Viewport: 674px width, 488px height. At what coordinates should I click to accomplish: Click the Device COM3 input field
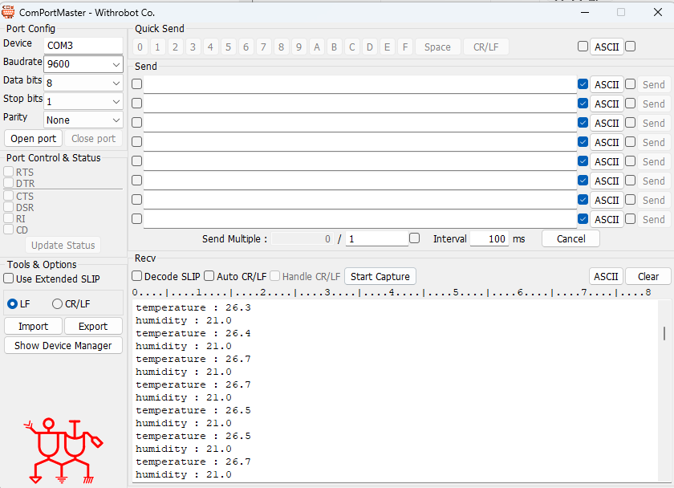[x=83, y=46]
